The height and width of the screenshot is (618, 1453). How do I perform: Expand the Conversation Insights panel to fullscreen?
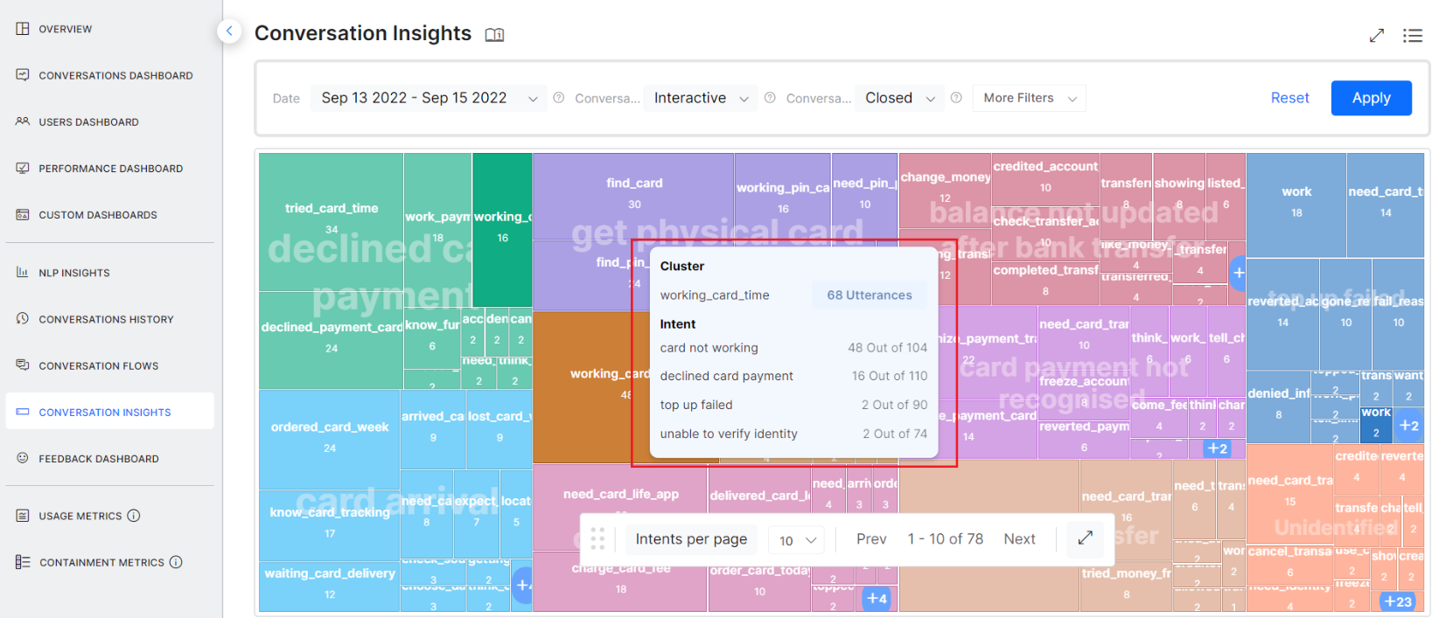1376,36
